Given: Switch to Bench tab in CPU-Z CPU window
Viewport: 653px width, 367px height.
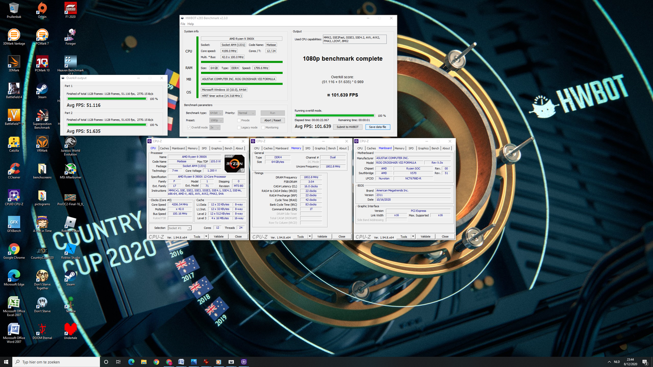Looking at the screenshot, I should [229, 148].
